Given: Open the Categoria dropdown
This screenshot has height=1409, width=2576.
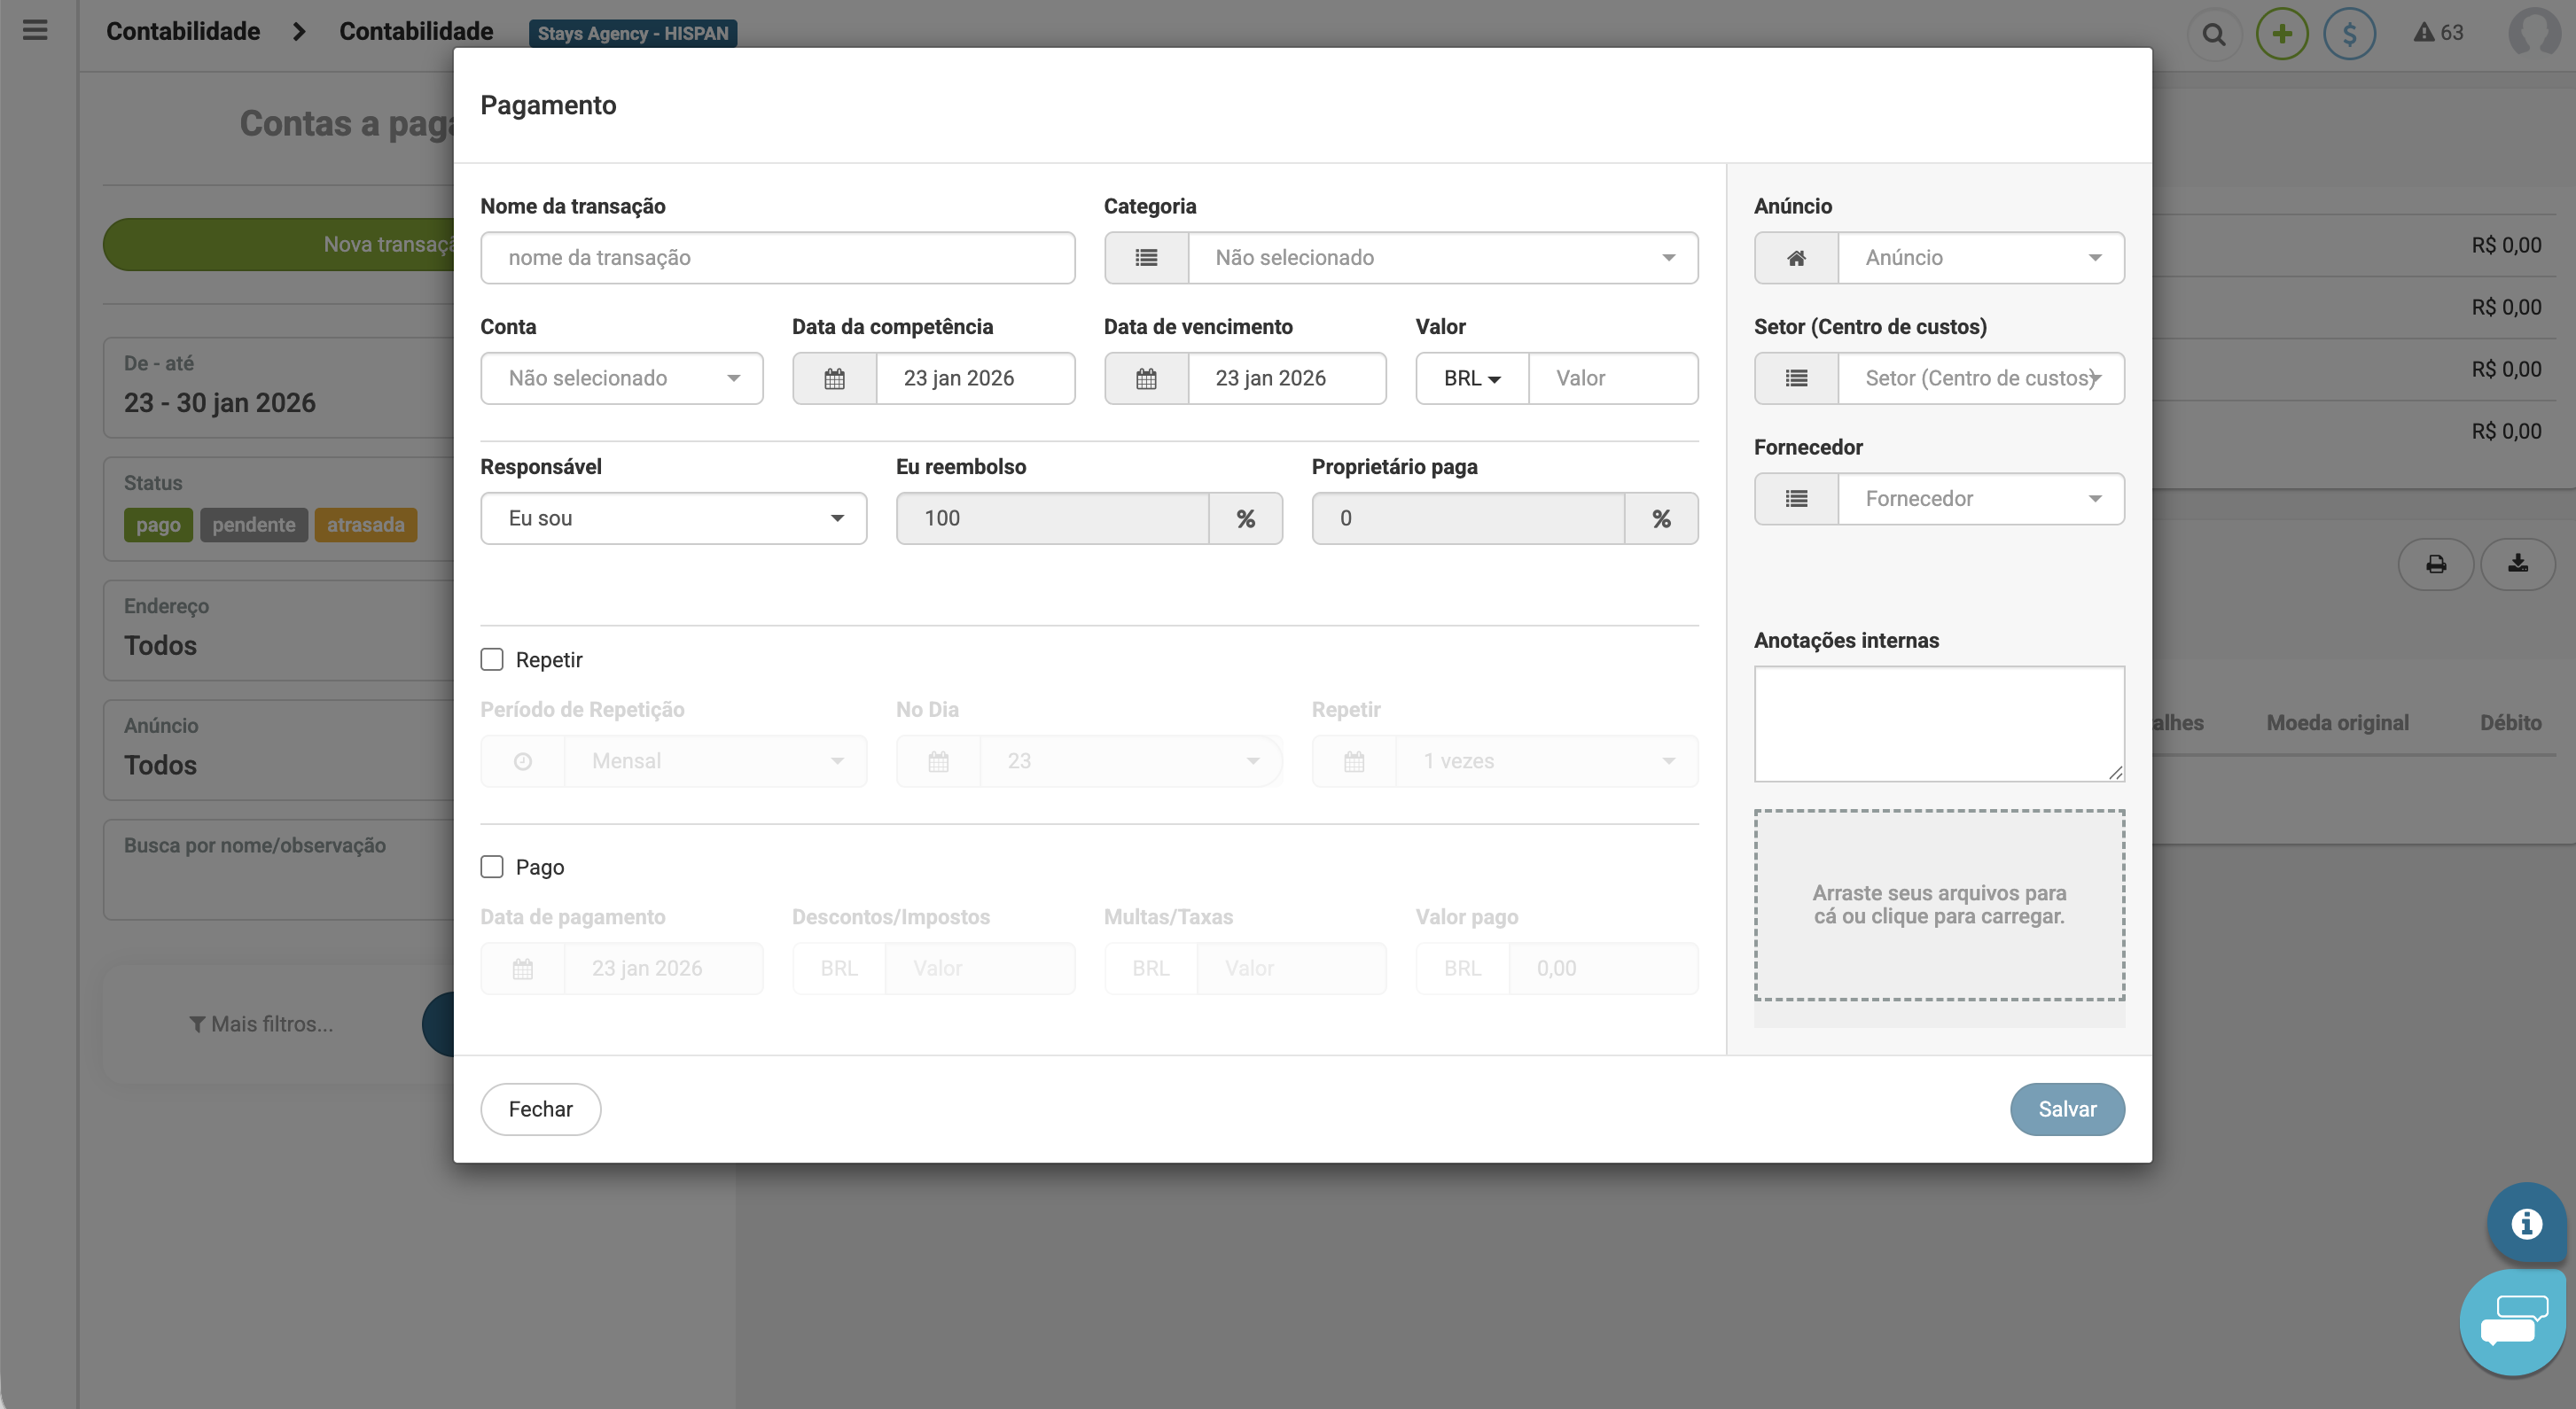Looking at the screenshot, I should (1442, 258).
